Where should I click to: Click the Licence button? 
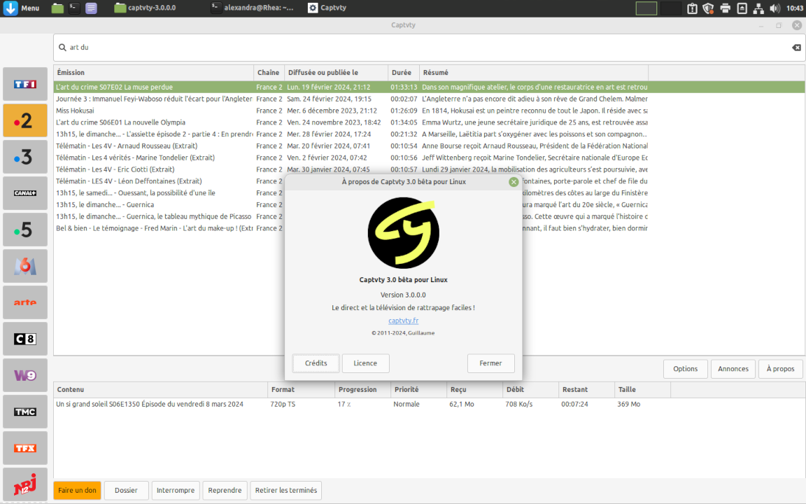point(365,363)
